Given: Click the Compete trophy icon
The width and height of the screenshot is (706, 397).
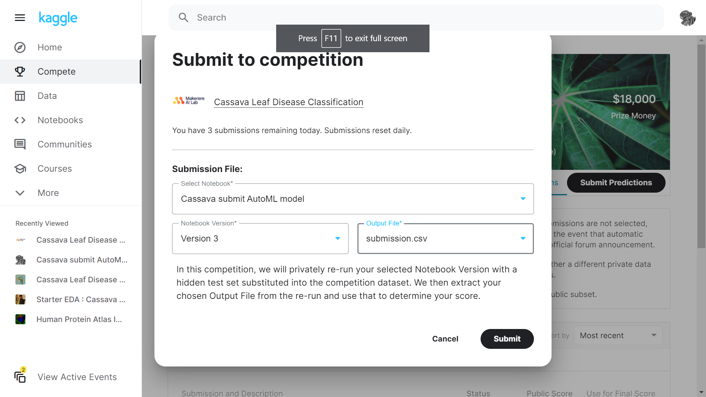Looking at the screenshot, I should [20, 72].
